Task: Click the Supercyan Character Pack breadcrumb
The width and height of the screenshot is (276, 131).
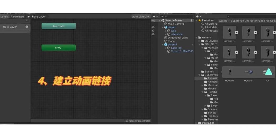Action: pyautogui.click(x=253, y=21)
